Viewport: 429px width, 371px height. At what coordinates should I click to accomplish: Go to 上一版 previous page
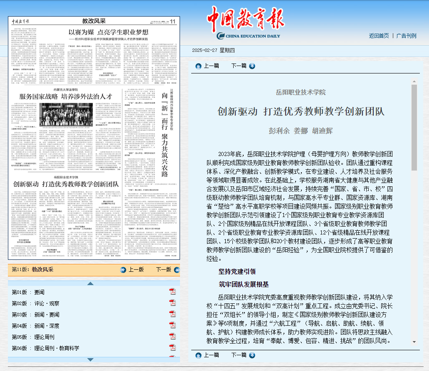coord(136,270)
